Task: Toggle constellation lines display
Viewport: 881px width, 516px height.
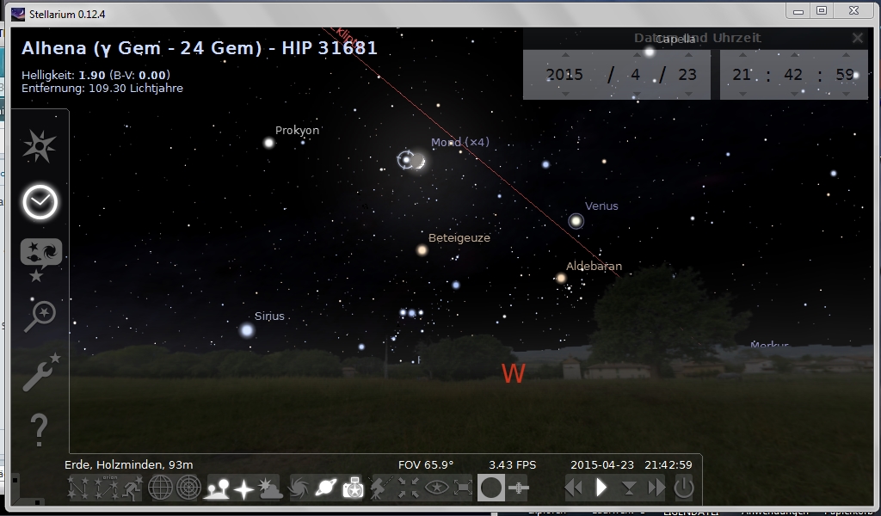Action: (x=81, y=488)
